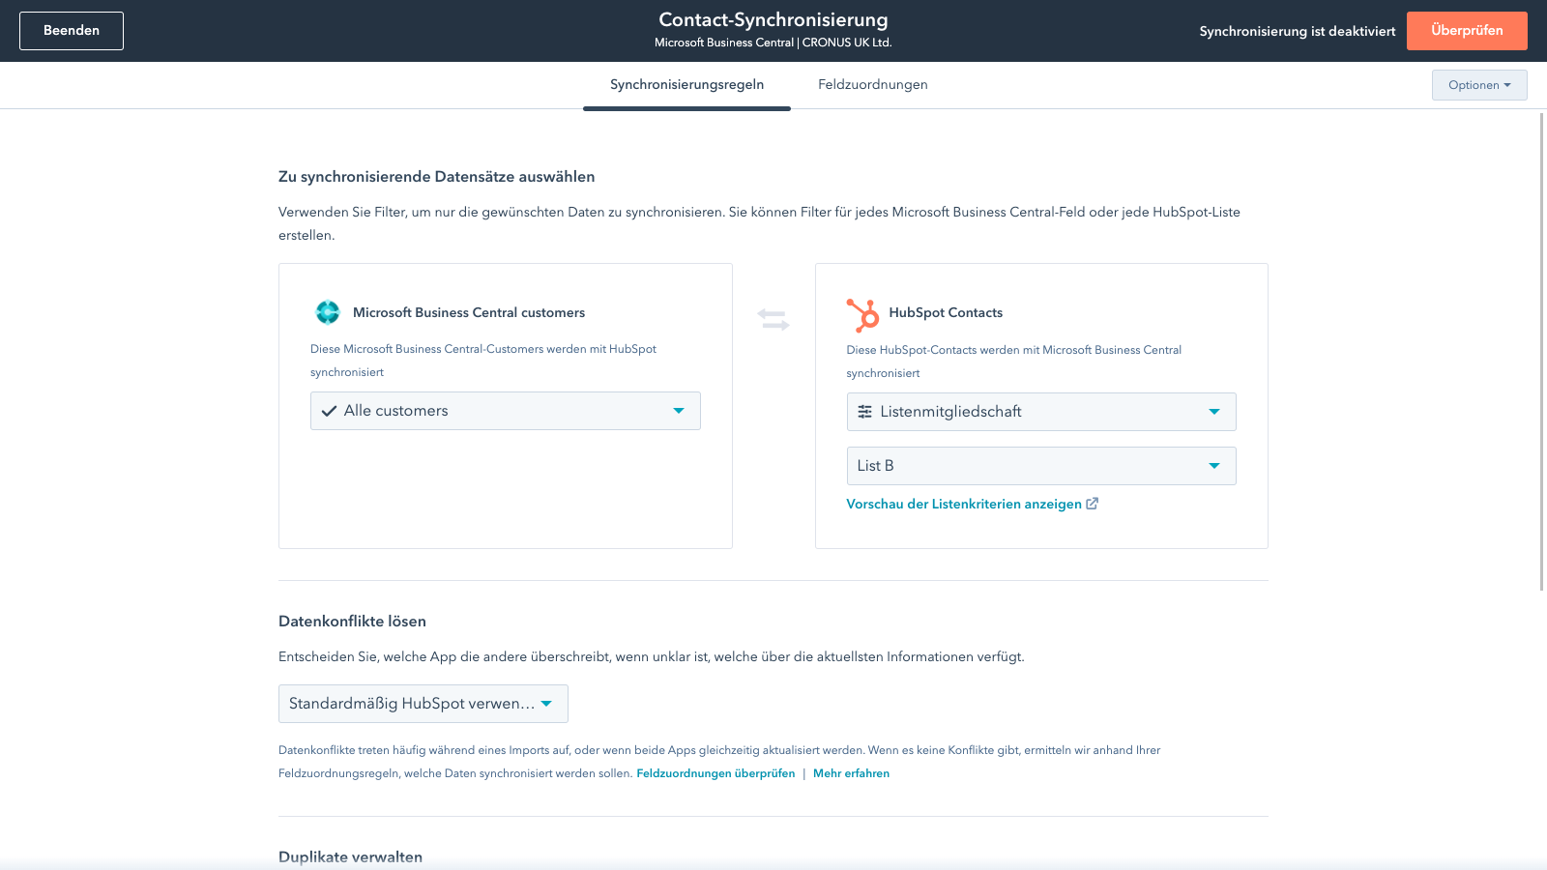Click the orange Überprüfen button
The image size is (1547, 870).
point(1466,31)
